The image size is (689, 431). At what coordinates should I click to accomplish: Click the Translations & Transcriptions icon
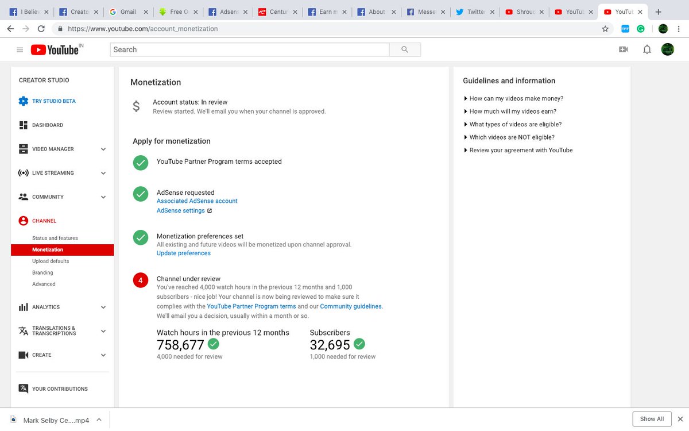pos(24,331)
